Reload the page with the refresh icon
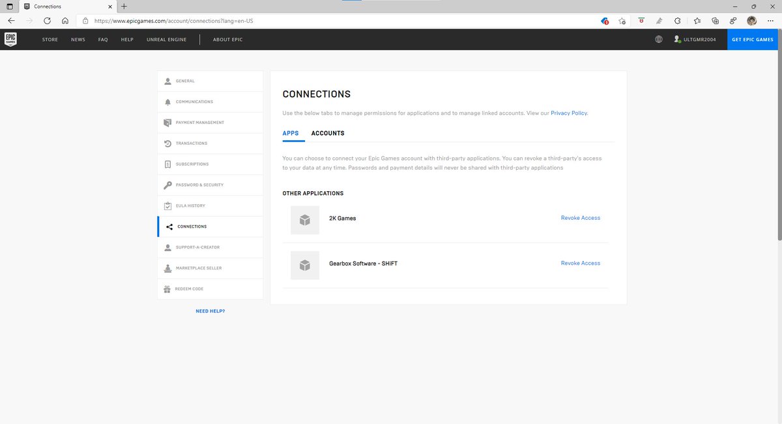Viewport: 782px width, 424px height. tap(47, 21)
